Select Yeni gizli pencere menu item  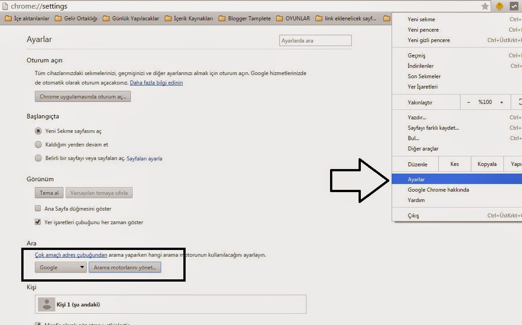click(x=457, y=40)
